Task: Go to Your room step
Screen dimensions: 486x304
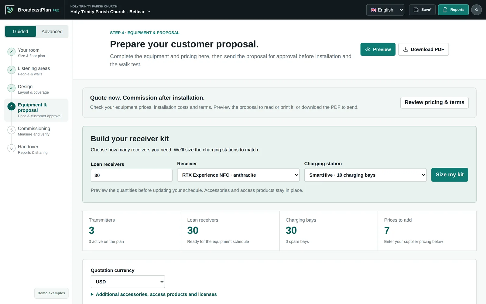Action: point(36,53)
